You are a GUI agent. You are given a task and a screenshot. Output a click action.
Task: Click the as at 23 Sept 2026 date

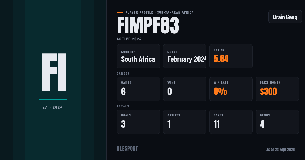click(x=280, y=150)
